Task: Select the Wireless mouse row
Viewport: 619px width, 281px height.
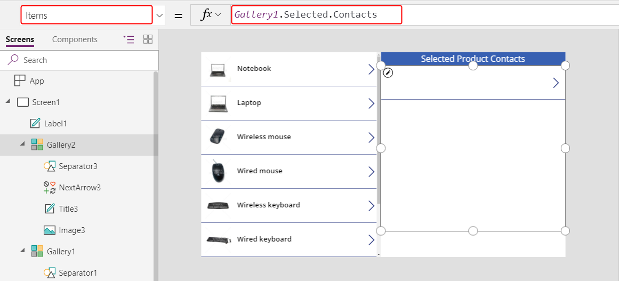Action: (x=289, y=138)
